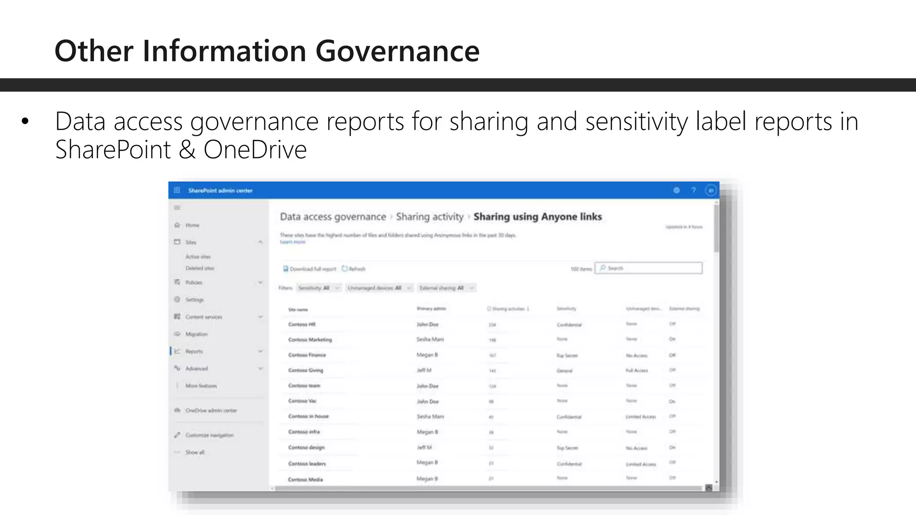916x515 pixels.
Task: Click the Content services icon
Action: pyautogui.click(x=177, y=317)
